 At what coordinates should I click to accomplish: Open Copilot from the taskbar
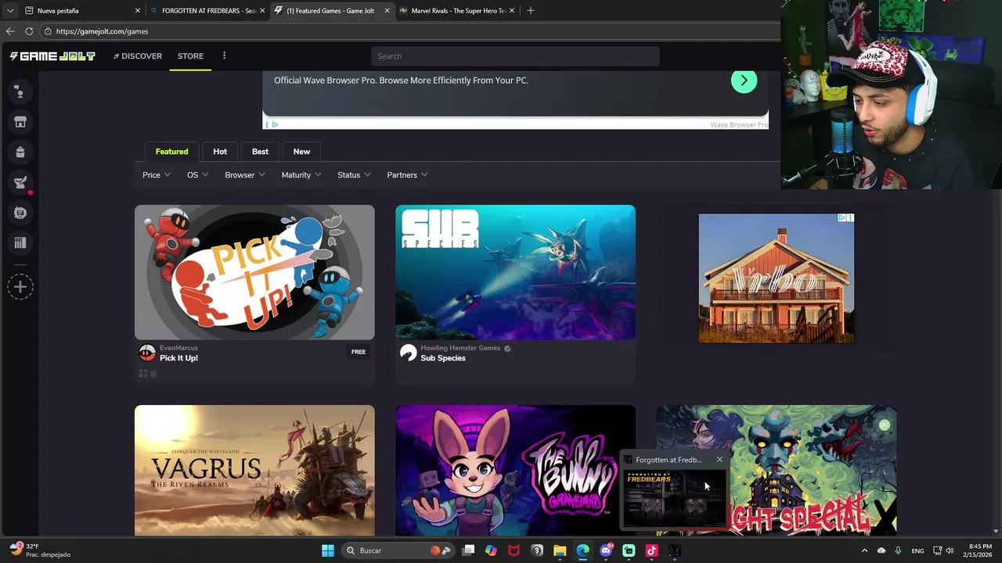pos(491,550)
